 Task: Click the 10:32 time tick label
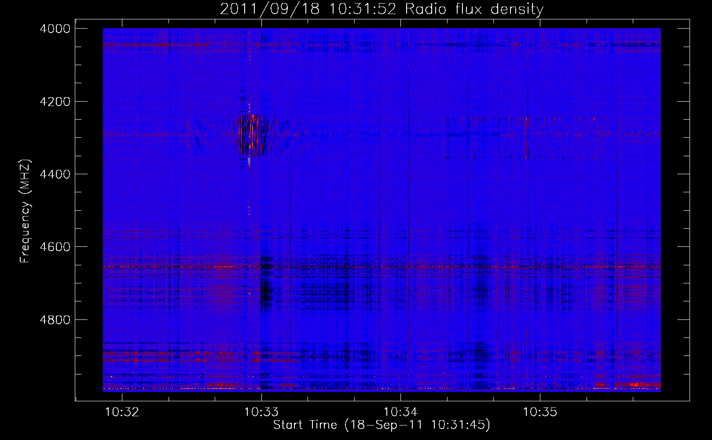pyautogui.click(x=122, y=412)
